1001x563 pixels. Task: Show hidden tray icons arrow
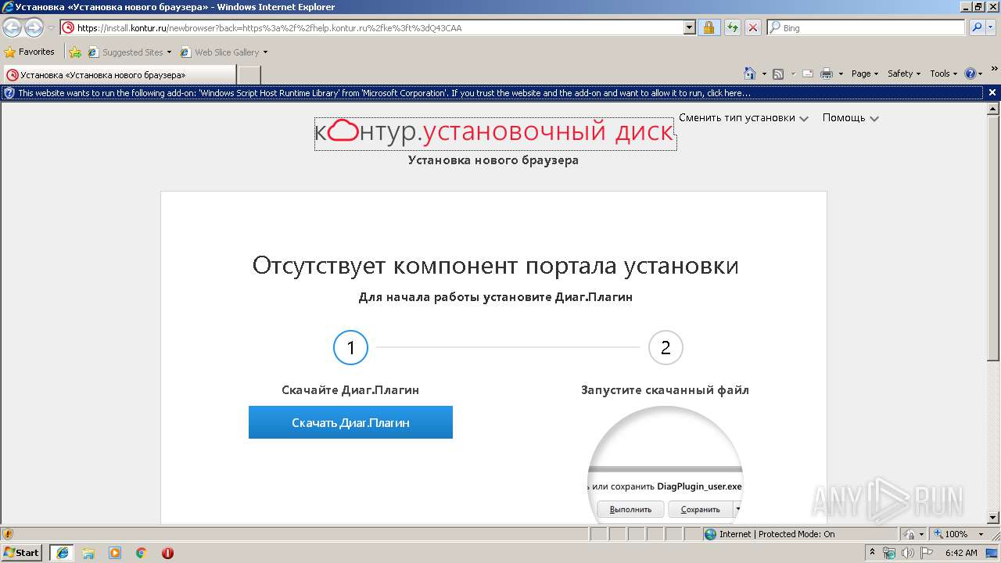tap(872, 553)
